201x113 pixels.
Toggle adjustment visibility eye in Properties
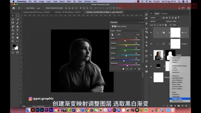pos(135,69)
